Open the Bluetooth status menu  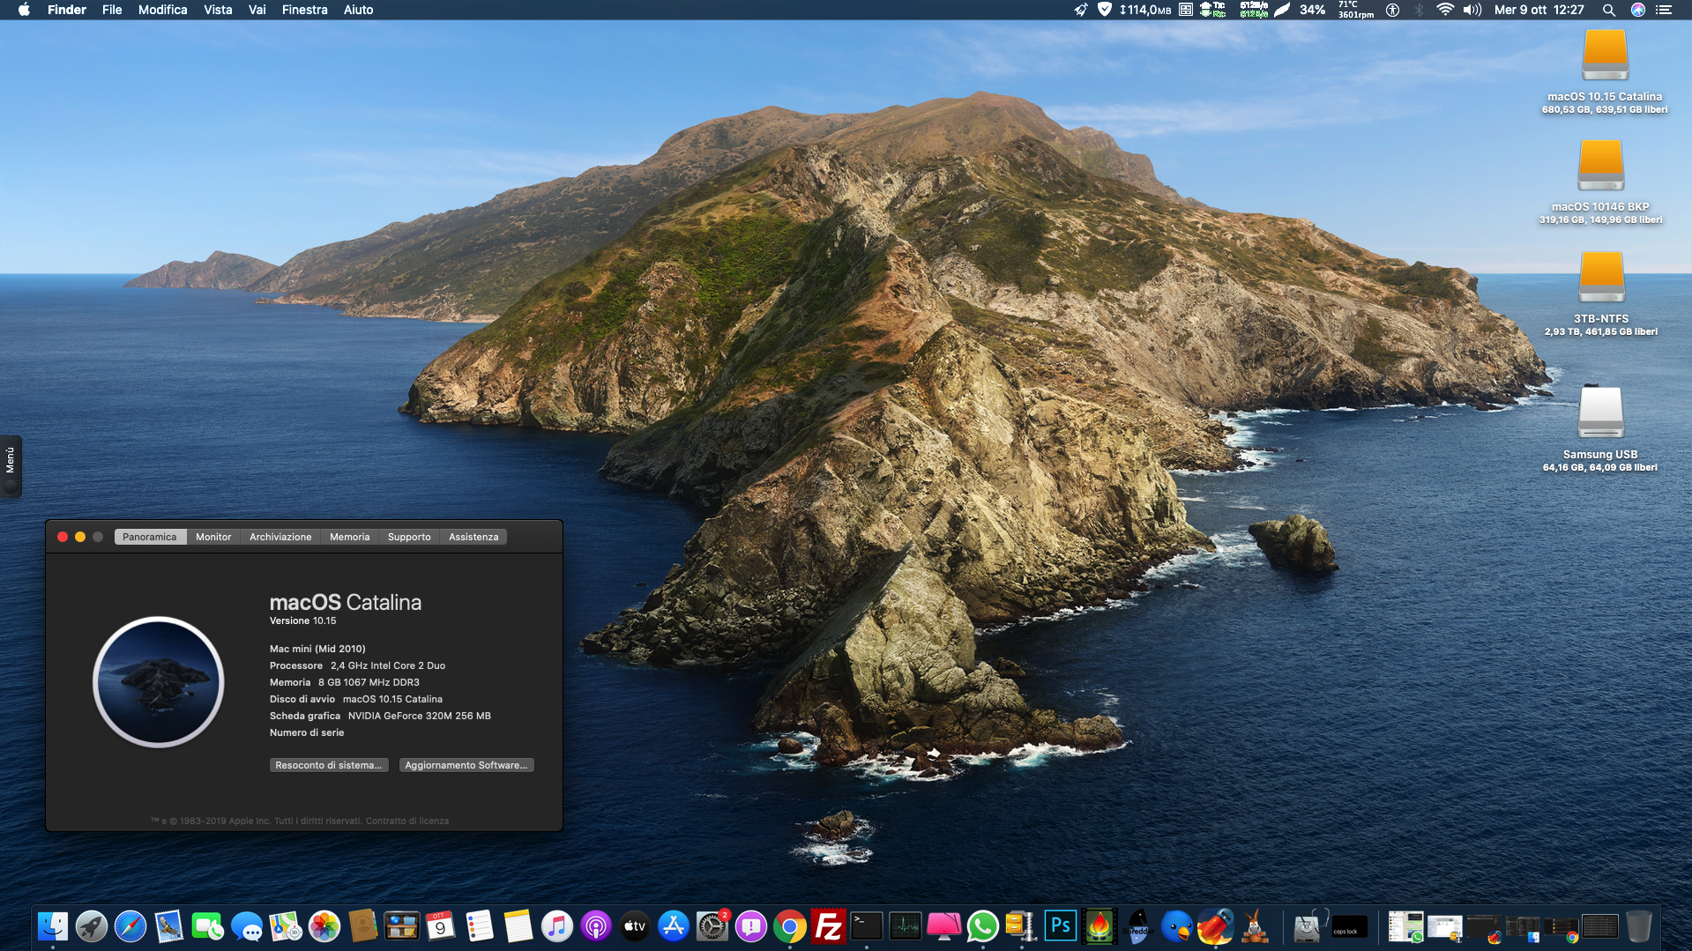click(x=1419, y=10)
